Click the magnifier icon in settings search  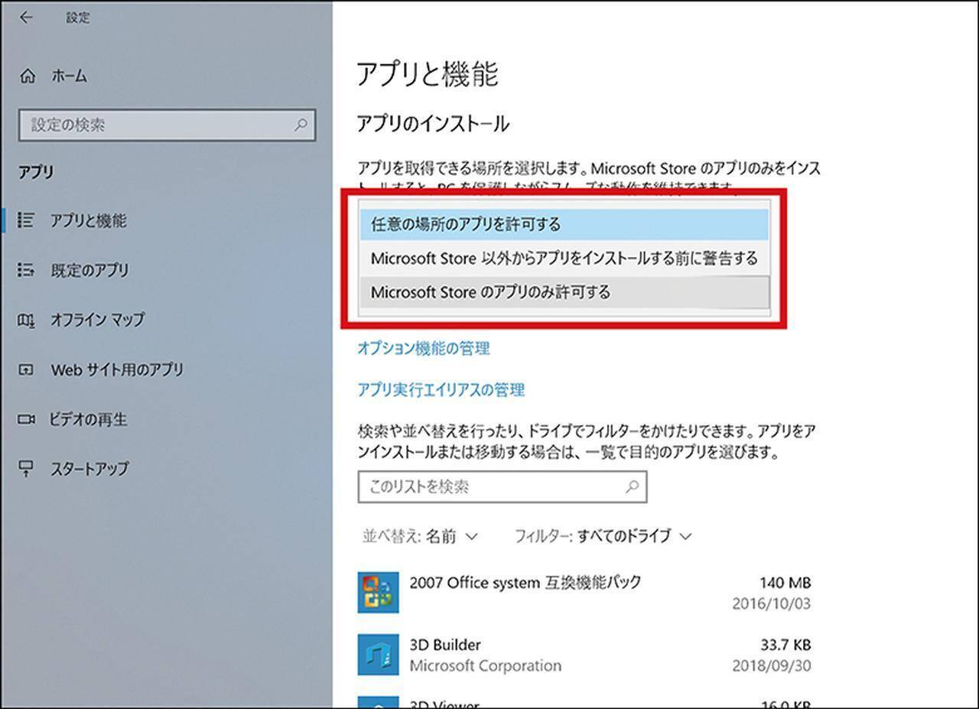coord(301,125)
